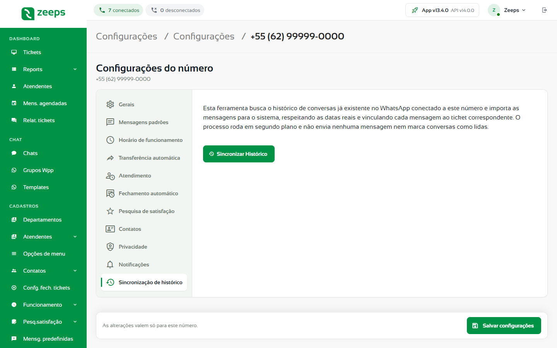Click the Zeeps logo
Viewport: 557px width, 348px height.
(x=43, y=14)
